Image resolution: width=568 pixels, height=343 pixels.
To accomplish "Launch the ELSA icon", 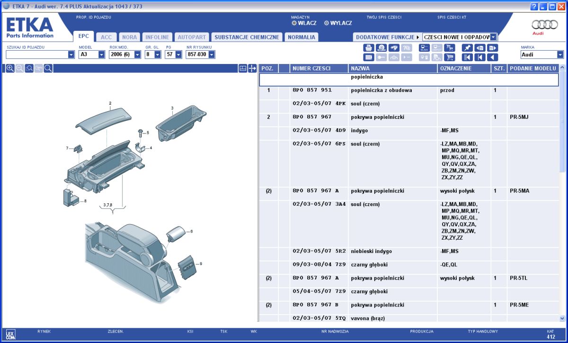I will [x=424, y=48].
